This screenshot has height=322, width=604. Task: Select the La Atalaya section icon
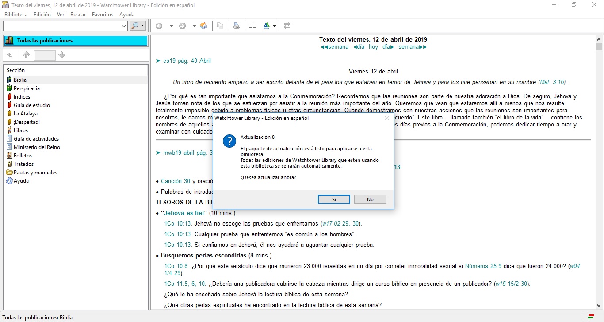(x=9, y=114)
